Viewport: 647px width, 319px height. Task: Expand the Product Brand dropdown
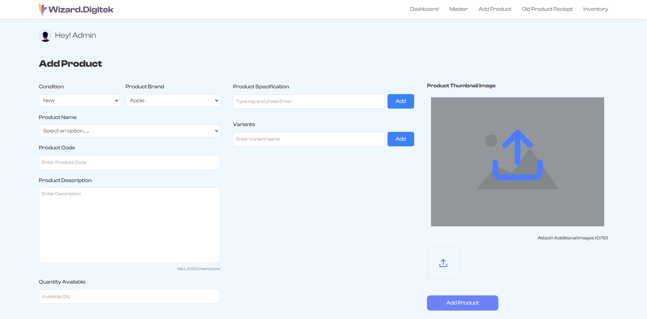(x=173, y=100)
